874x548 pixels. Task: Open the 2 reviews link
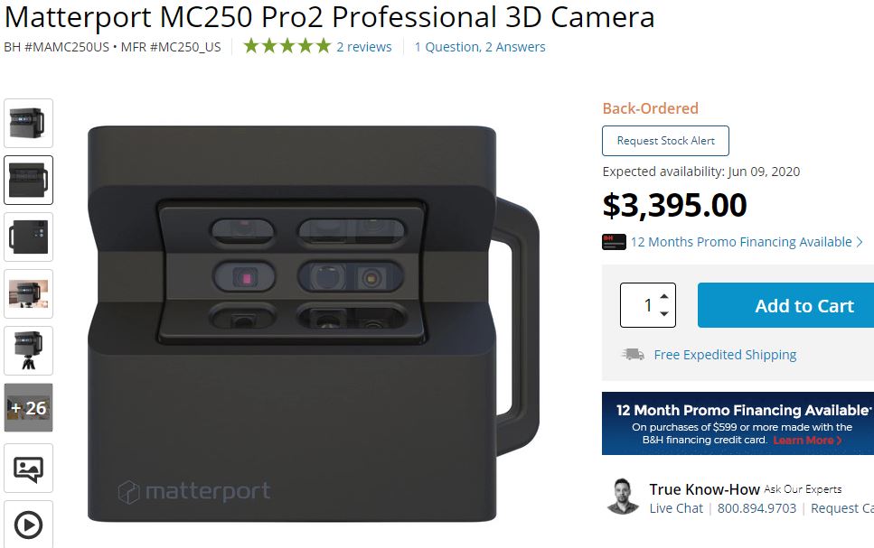point(364,47)
